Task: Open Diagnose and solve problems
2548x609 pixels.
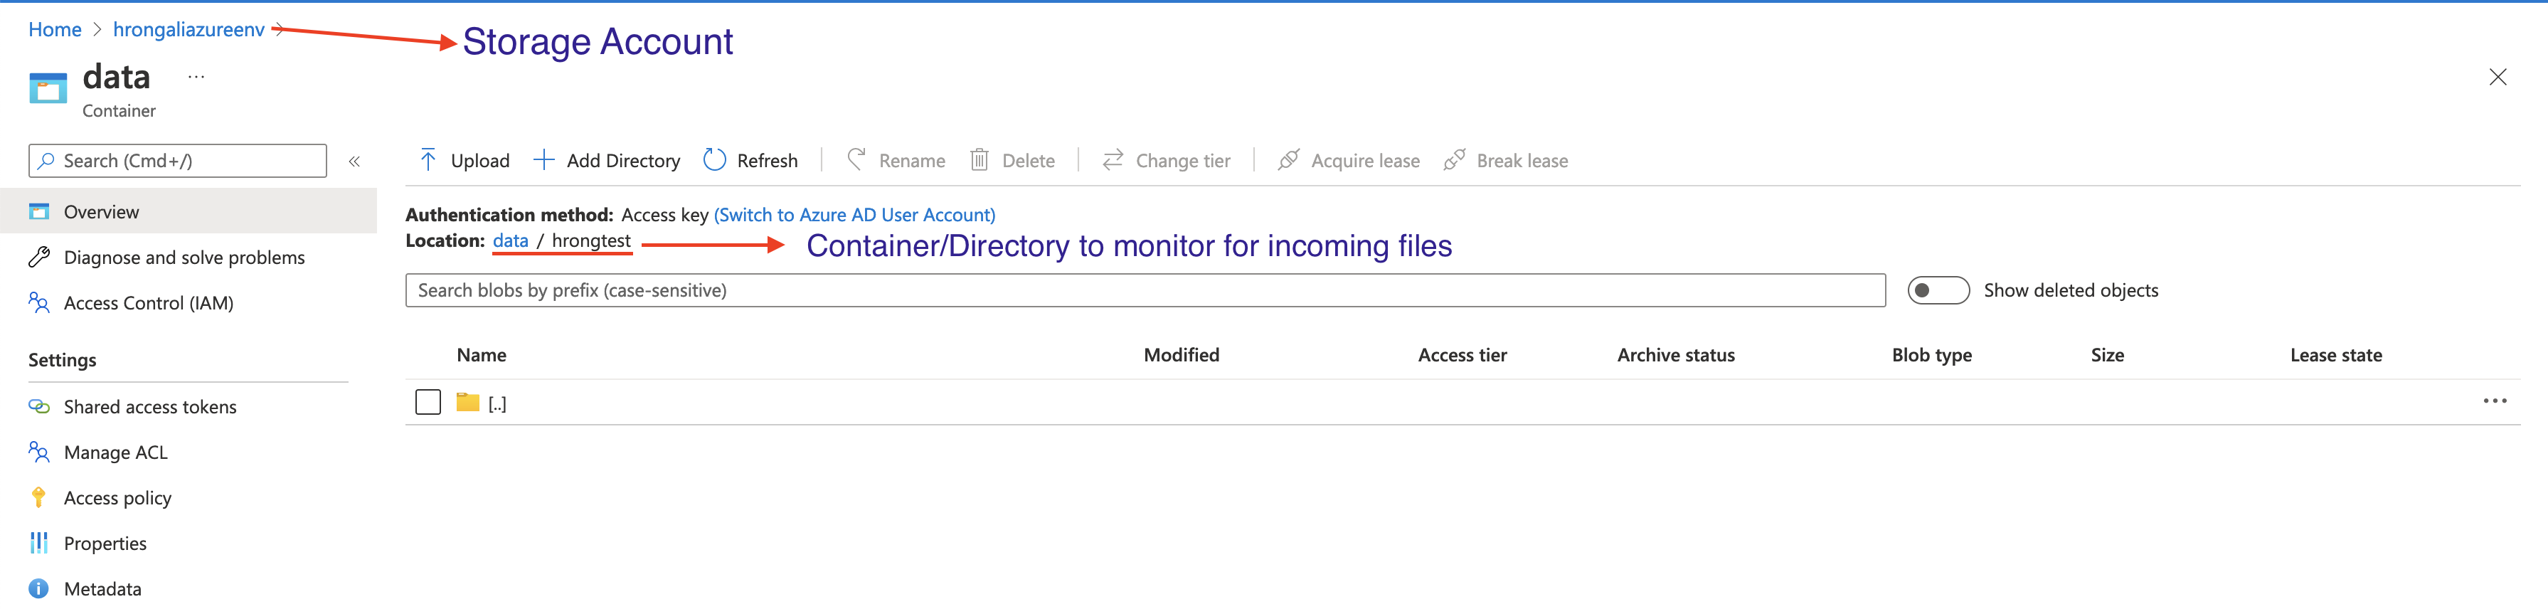Action: [184, 256]
